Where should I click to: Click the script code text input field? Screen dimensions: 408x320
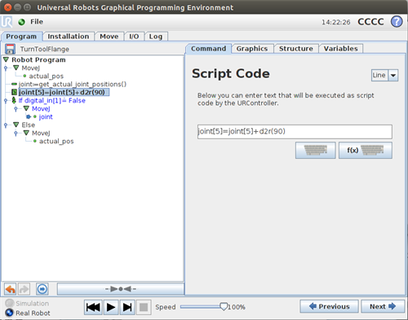295,132
